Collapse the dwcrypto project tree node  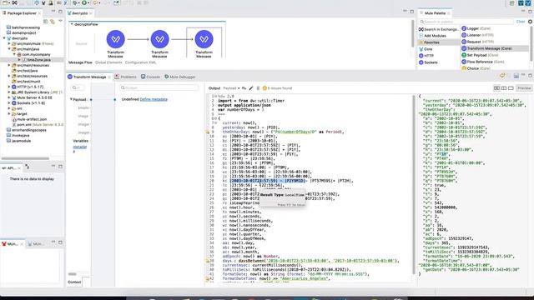(x=4, y=38)
